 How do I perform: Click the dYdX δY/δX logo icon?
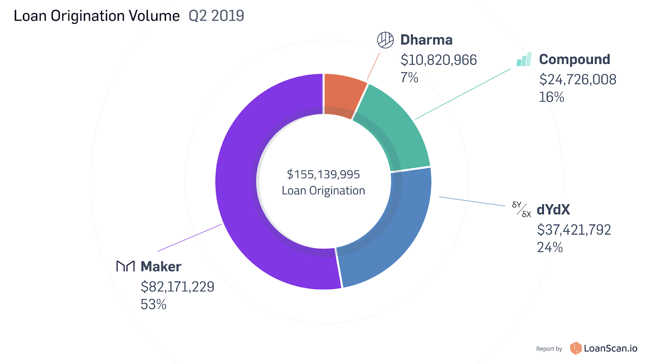[x=522, y=209]
